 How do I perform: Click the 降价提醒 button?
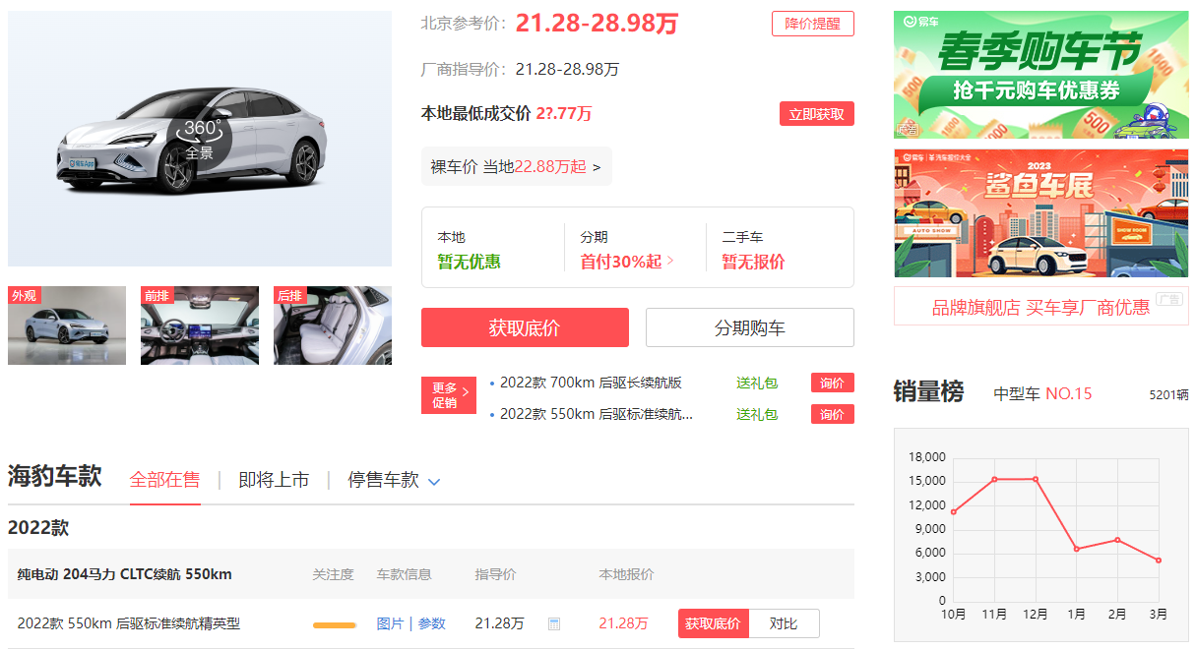pyautogui.click(x=812, y=24)
